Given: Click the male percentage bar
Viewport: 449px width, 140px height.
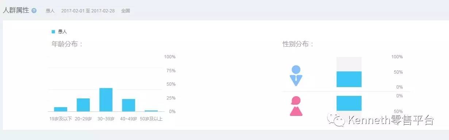Looking at the screenshot, I should pos(349,79).
